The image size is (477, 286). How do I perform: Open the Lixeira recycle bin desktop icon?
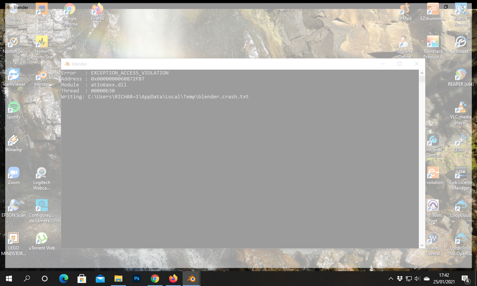[x=14, y=12]
